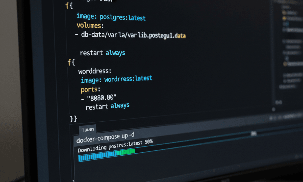The image size is (303, 182).
Task: Click restart always under the port mapping
Action: 107,106
